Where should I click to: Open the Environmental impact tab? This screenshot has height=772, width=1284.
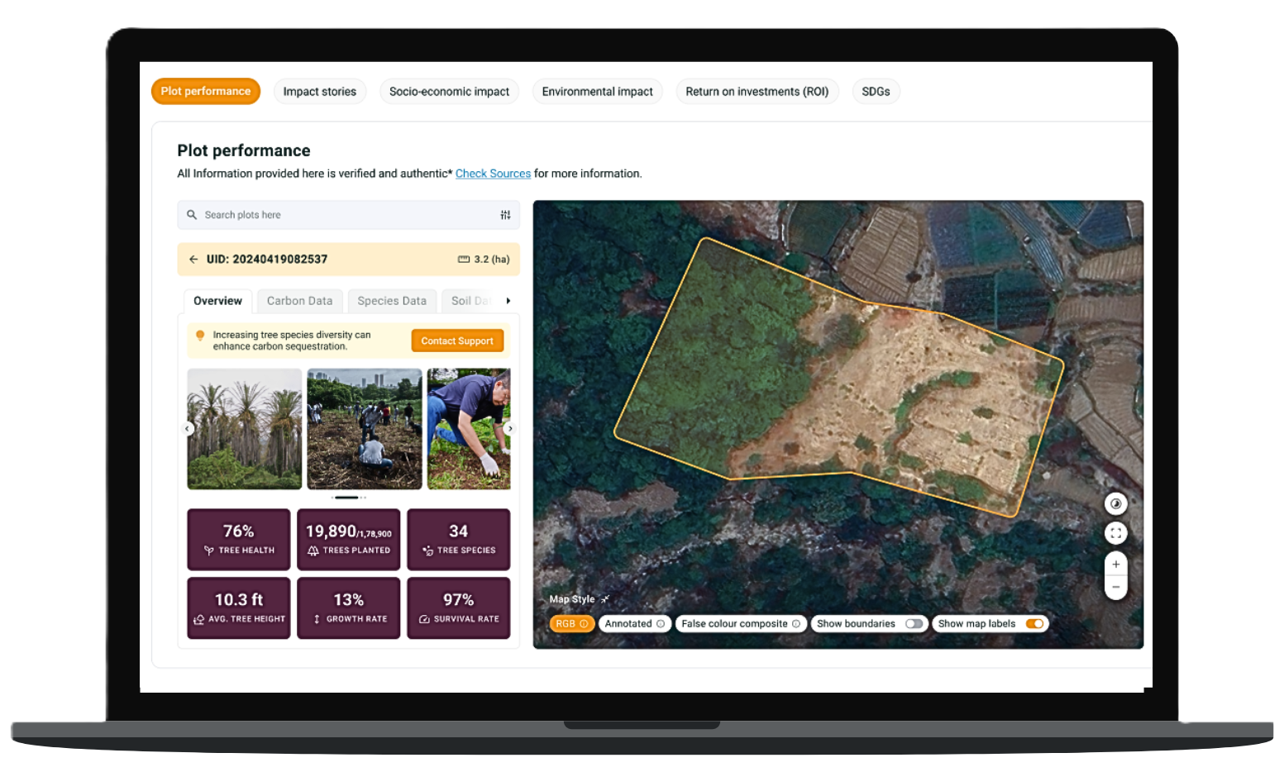597,92
